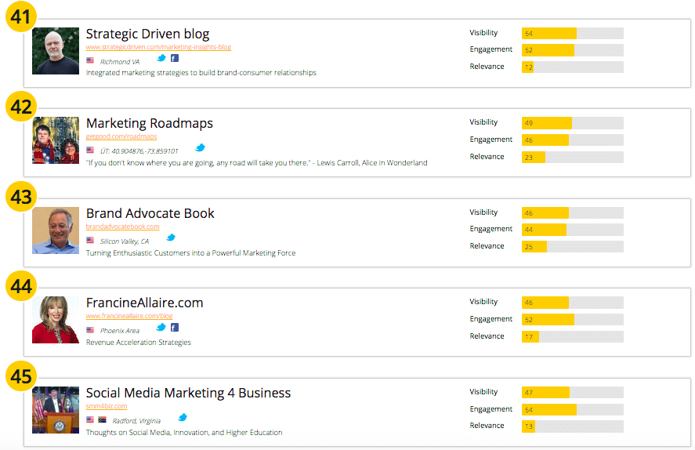
Task: Open Strategic Driven blog's Twitter profile icon
Action: coord(162,58)
